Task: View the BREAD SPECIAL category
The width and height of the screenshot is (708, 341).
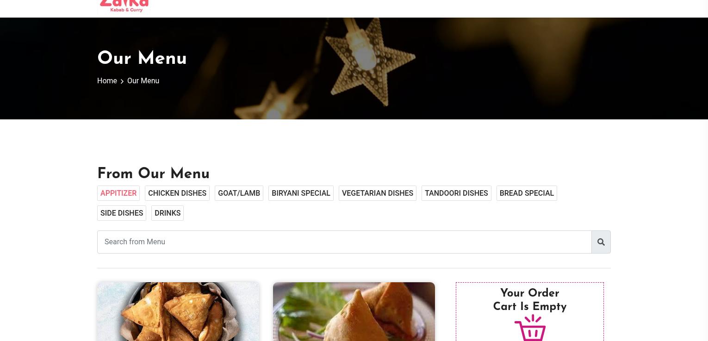Action: [527, 193]
